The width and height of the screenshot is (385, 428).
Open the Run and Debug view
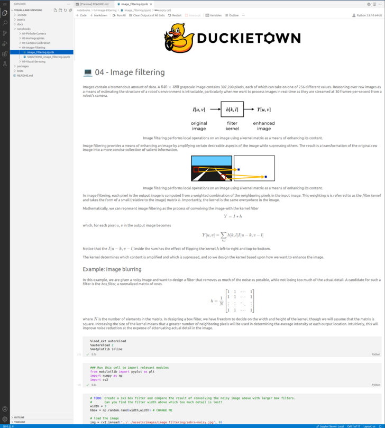point(5,43)
